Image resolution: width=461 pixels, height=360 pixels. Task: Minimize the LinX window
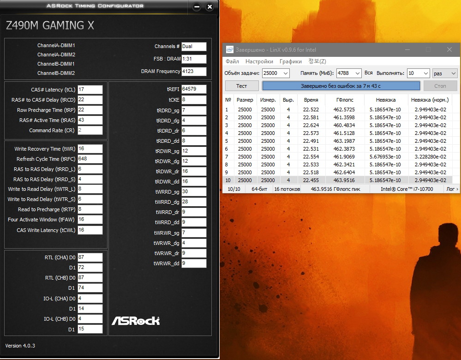407,49
